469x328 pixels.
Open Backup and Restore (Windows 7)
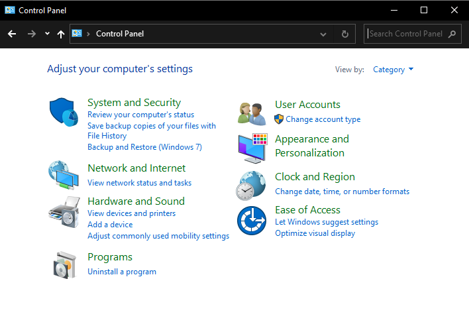(144, 147)
